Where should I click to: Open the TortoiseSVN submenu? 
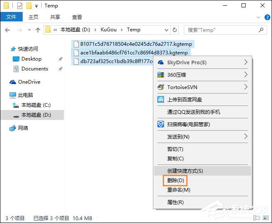[202, 87]
